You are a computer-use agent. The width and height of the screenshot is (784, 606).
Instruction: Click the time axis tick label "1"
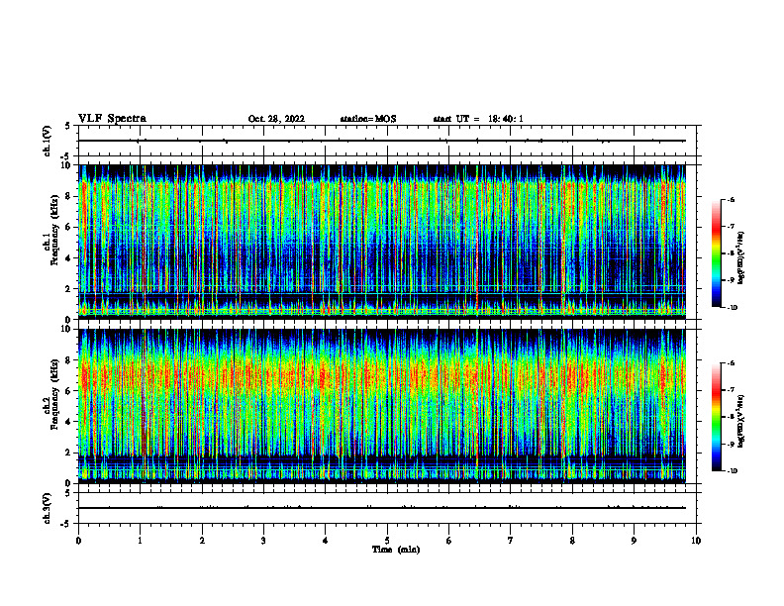(x=140, y=541)
